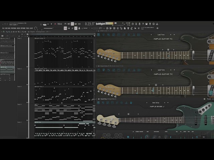Open the OPTIONS menu

[x=23, y=28]
